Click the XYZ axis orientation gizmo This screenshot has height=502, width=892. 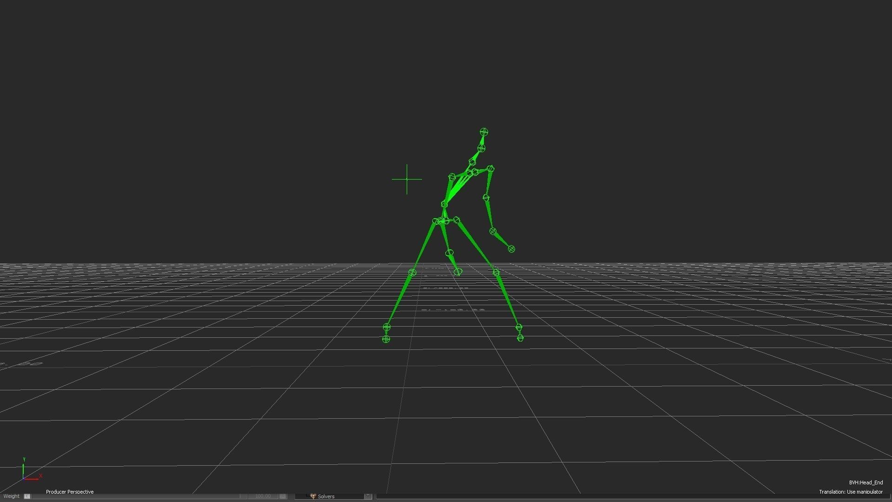(x=31, y=469)
